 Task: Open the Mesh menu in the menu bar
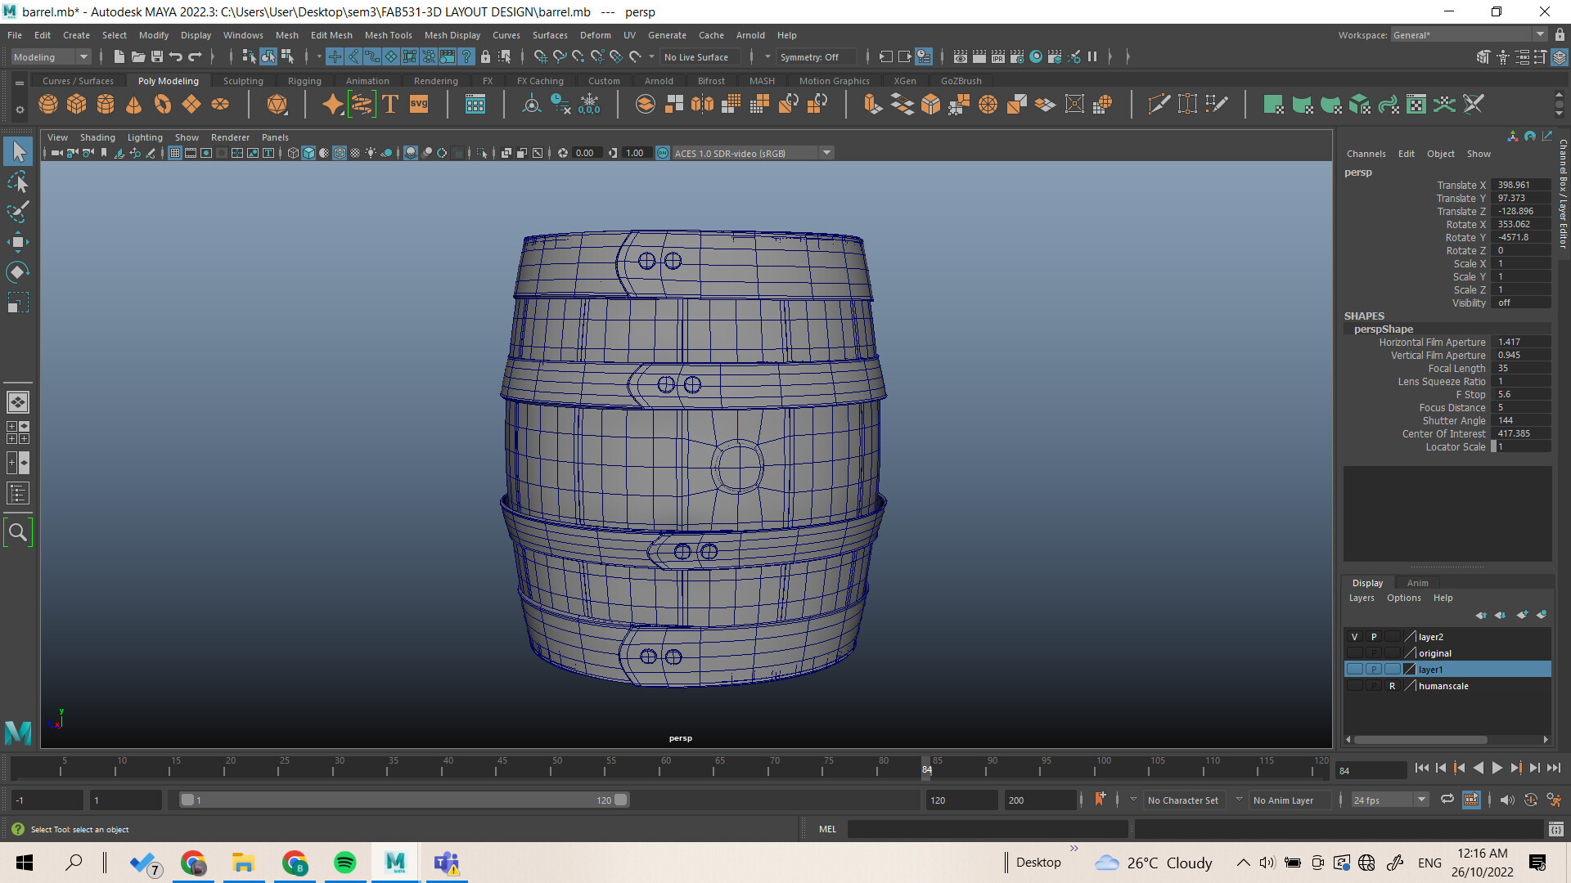(x=286, y=34)
